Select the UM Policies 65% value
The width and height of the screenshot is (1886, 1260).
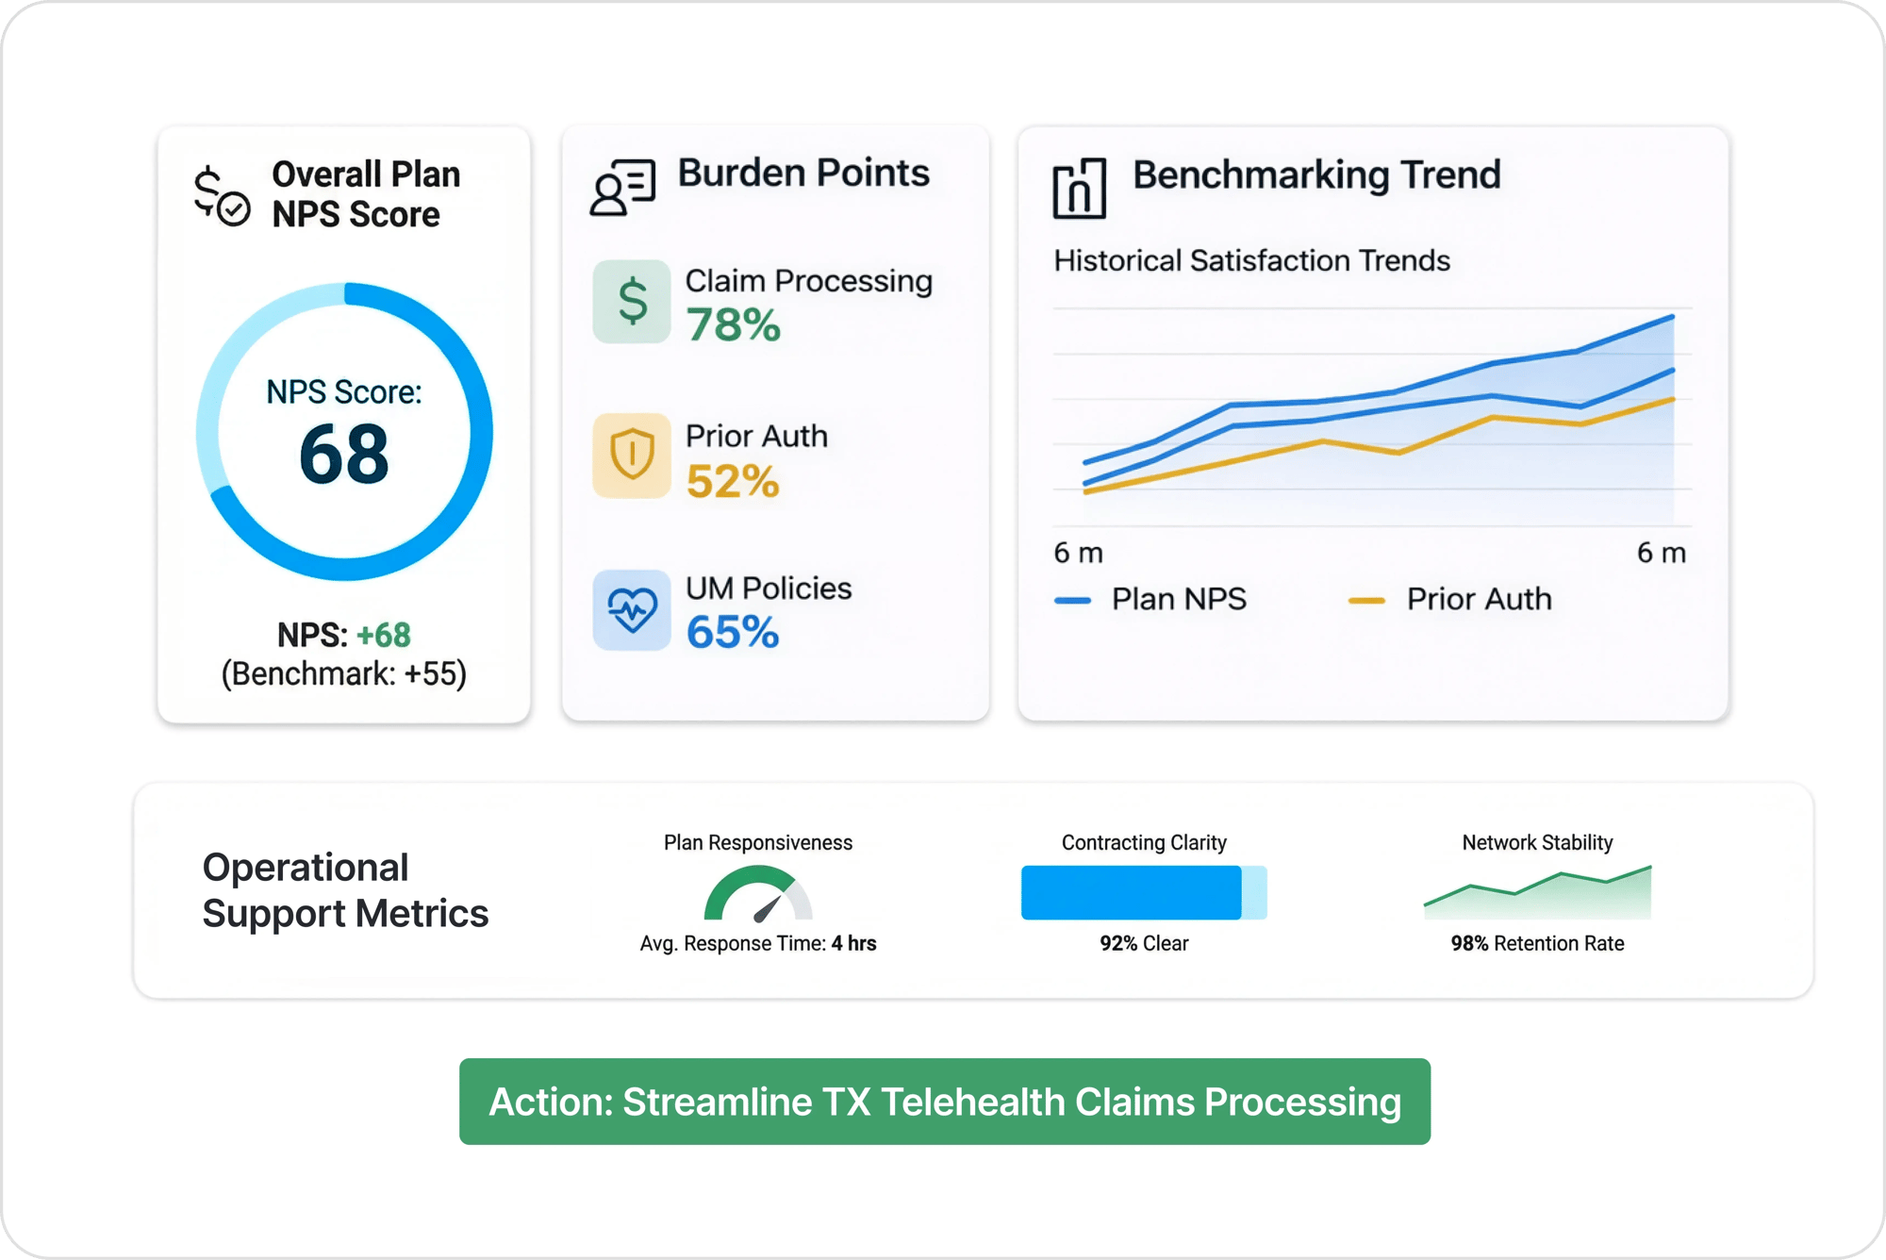[733, 633]
